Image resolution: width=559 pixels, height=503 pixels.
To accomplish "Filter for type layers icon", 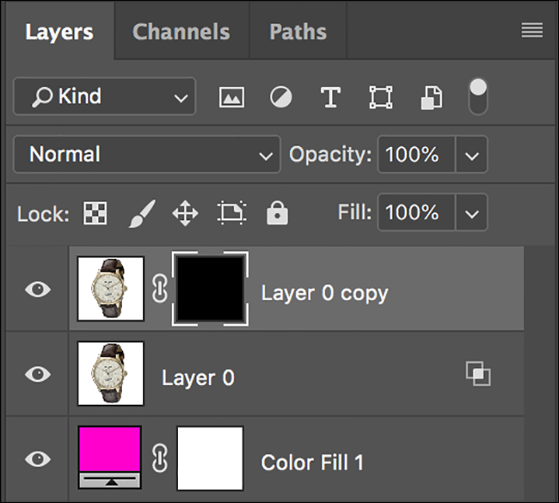I will pos(330,97).
